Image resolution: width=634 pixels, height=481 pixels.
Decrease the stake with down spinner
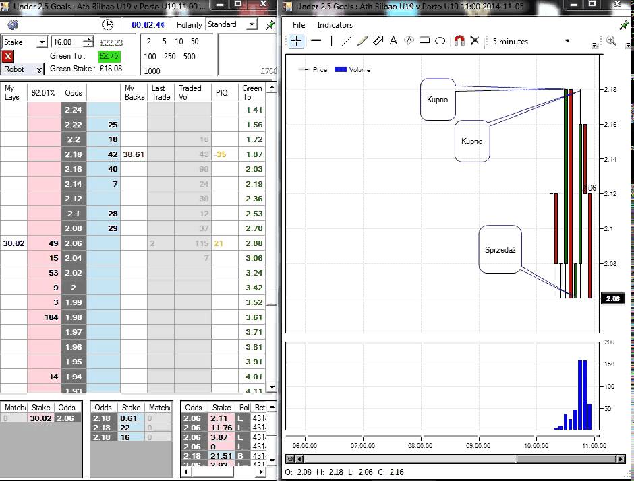point(88,45)
